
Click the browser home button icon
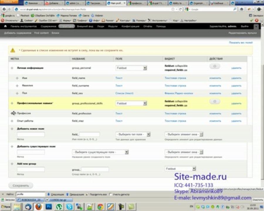click(242, 9)
